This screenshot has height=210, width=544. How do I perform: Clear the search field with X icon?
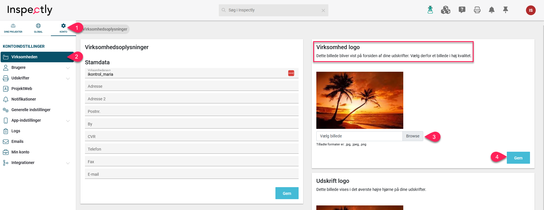pos(323,10)
